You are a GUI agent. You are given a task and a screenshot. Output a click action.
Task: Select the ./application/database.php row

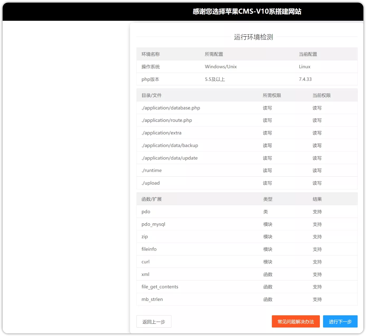pos(171,108)
